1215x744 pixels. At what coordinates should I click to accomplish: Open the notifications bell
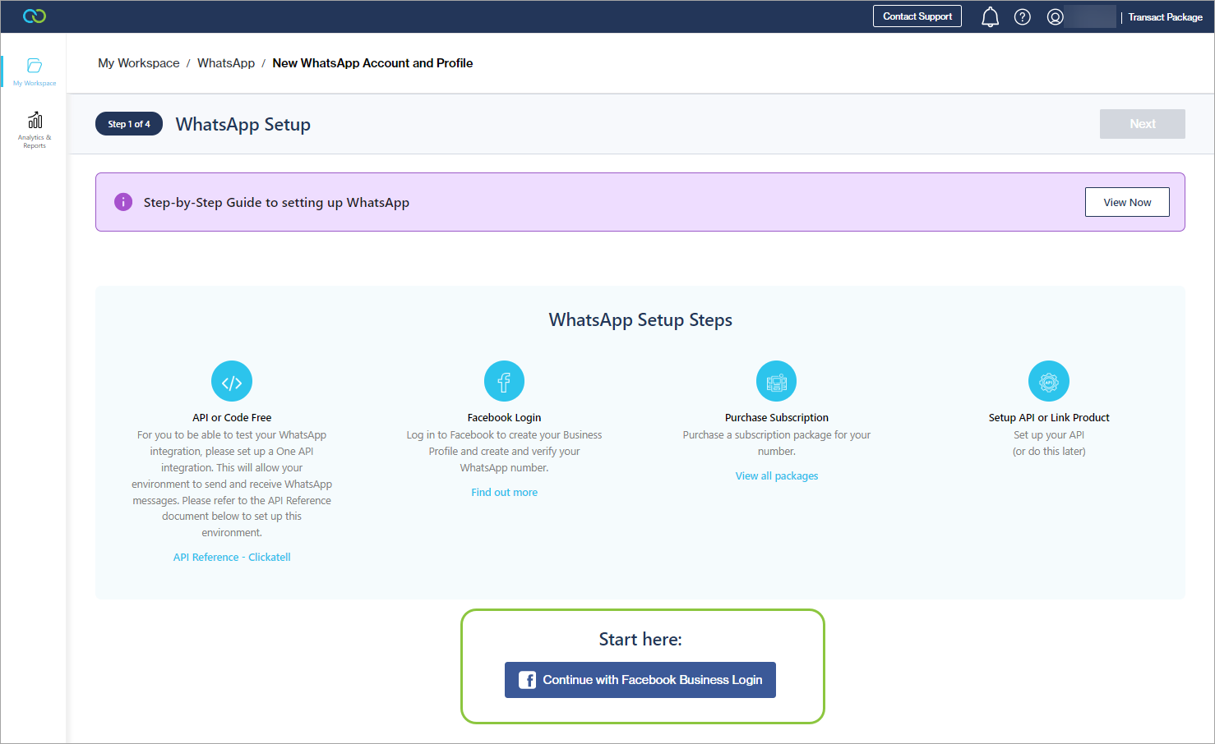pos(990,17)
